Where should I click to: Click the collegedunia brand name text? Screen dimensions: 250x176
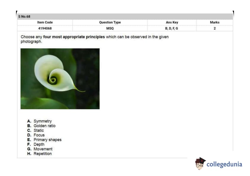tap(224, 164)
